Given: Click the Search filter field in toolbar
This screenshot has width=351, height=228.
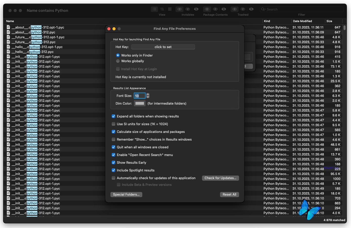Looking at the screenshot, I should click(302, 9).
